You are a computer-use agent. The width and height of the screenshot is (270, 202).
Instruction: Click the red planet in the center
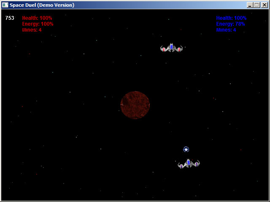[x=135, y=105]
